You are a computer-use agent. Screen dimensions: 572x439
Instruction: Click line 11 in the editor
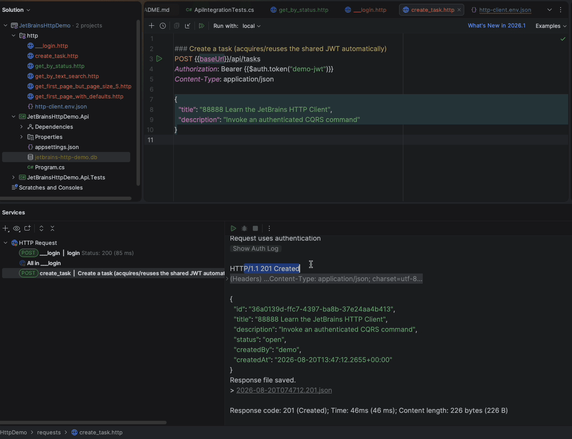pyautogui.click(x=356, y=140)
